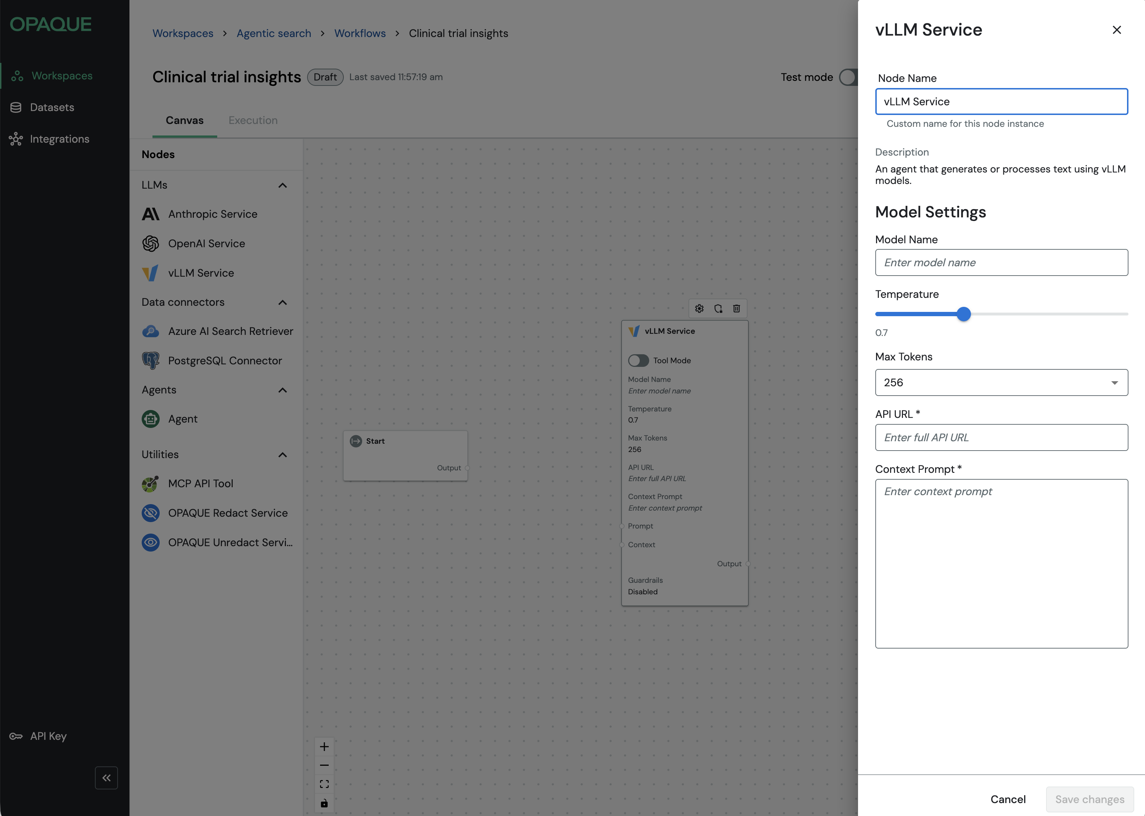Image resolution: width=1145 pixels, height=816 pixels.
Task: Click the duplicate icon above vLLM node
Action: 718,309
